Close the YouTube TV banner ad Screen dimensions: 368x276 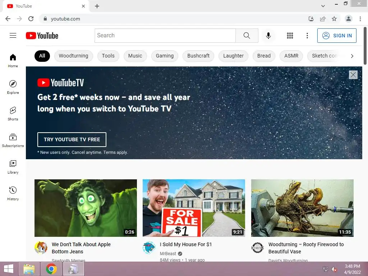(353, 75)
